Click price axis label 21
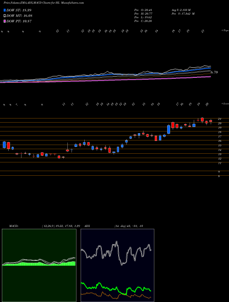The image size is (229, 302). point(219,119)
